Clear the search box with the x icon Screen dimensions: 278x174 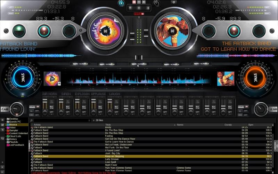tap(89, 120)
